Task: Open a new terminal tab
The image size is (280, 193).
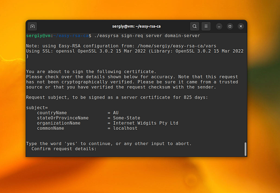Action: 33,26
